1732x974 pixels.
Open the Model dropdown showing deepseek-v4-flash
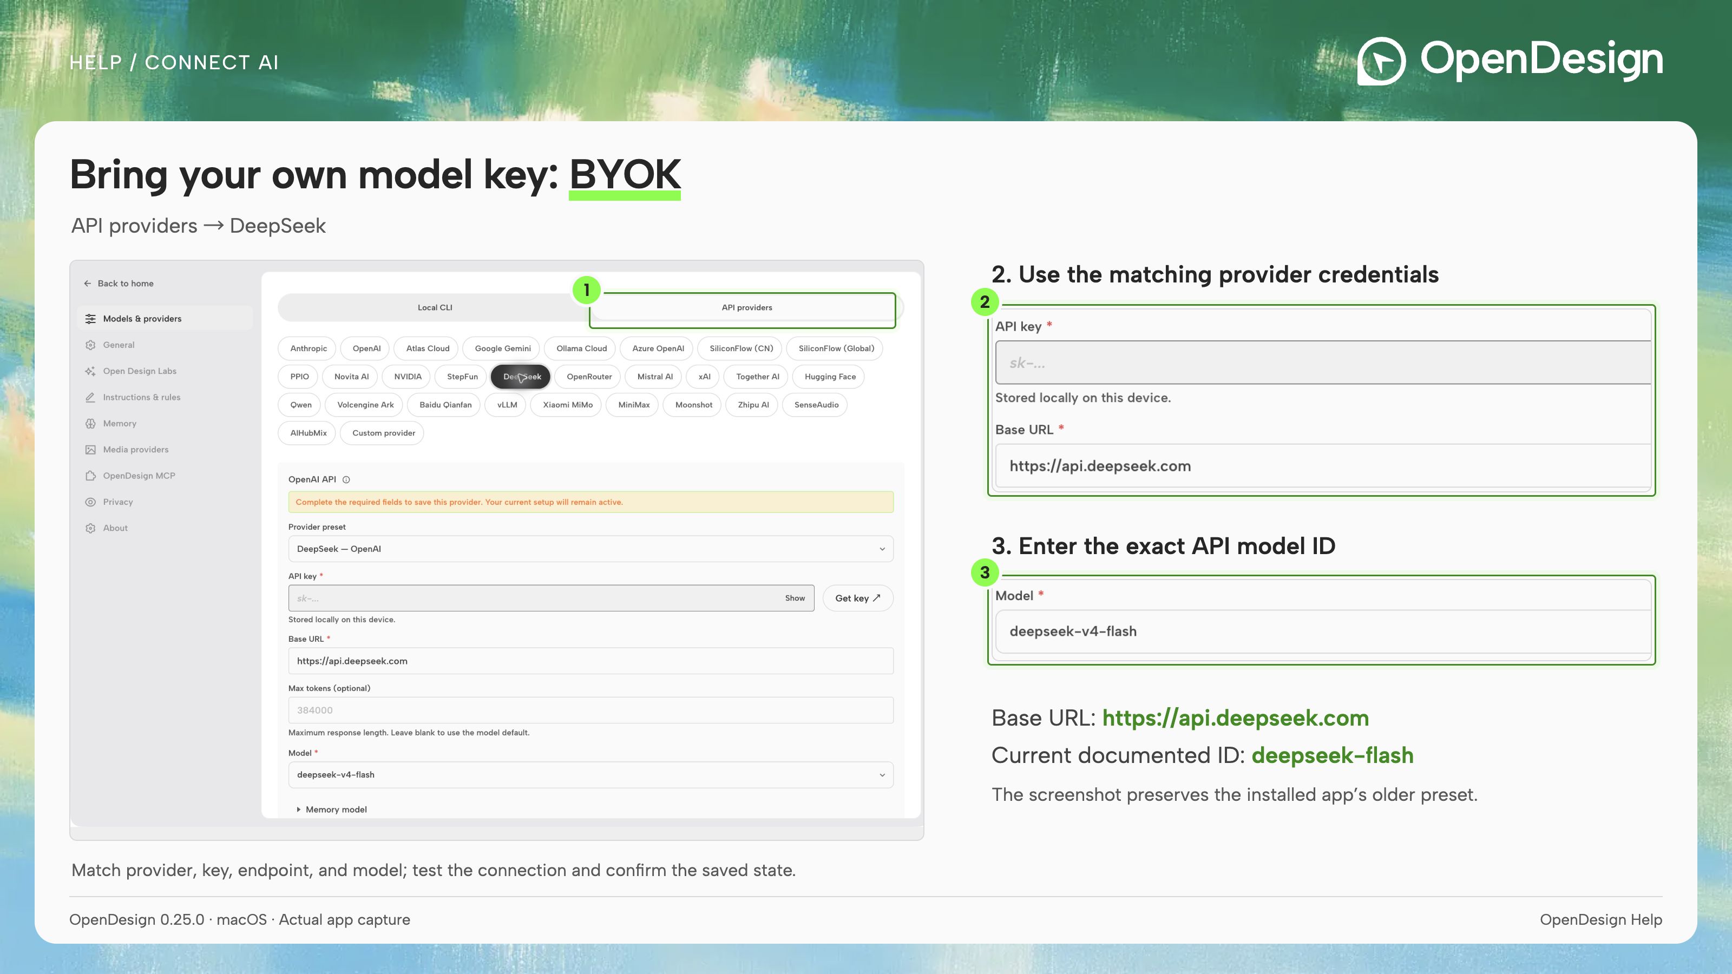(x=591, y=774)
